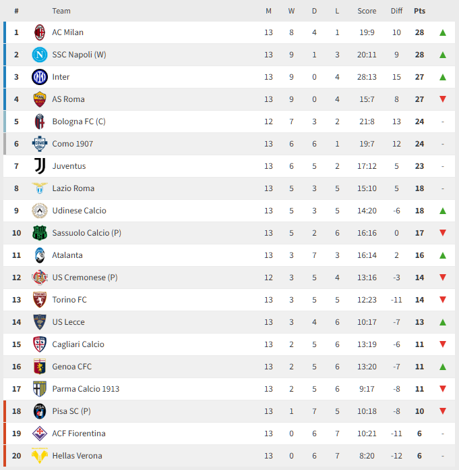The height and width of the screenshot is (470, 459).
Task: Click the ACF Fiorentina club logo
Action: click(40, 434)
